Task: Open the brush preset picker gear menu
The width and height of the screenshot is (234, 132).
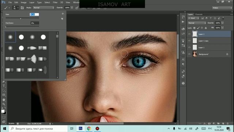Action: [x=63, y=14]
